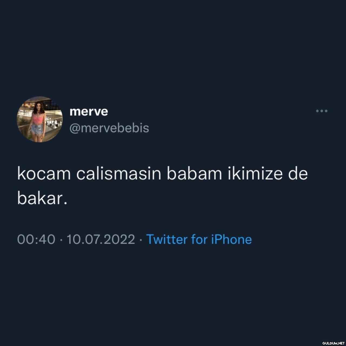Click the word for in source label
Screen dimensions: 346x346
(199, 239)
